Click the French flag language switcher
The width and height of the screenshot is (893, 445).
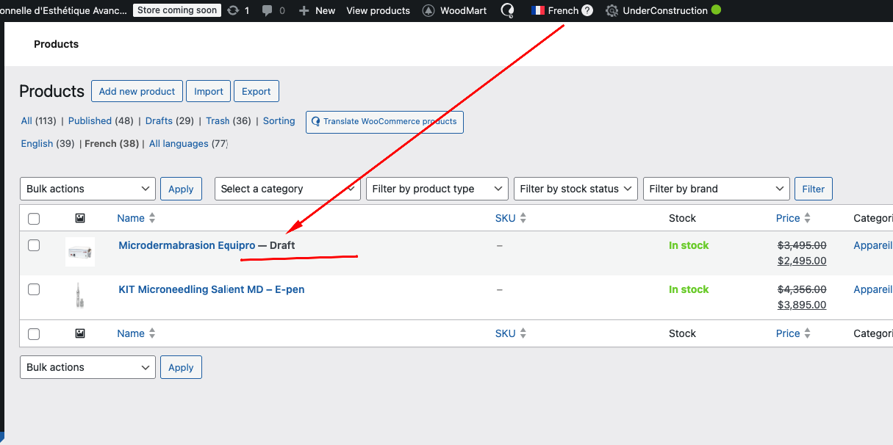coord(538,10)
